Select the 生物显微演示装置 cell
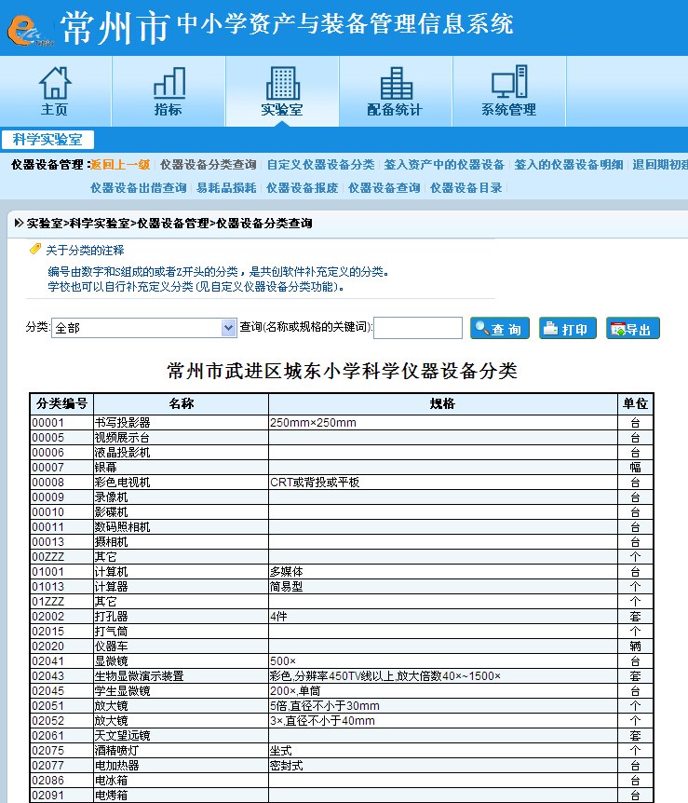688x803 pixels. 182,676
